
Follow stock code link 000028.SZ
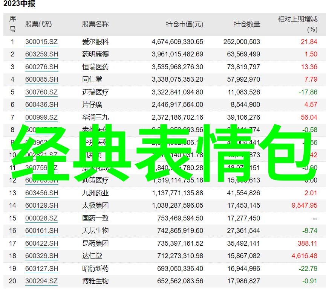pos(41,218)
